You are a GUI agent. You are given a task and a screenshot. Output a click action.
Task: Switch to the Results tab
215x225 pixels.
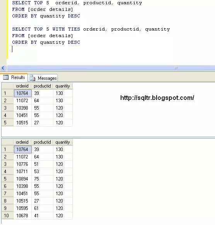(14, 77)
